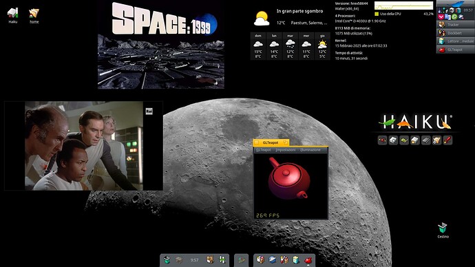Click the red orb launcher icon under Haiku logo
The width and height of the screenshot is (475, 267).
point(382,140)
